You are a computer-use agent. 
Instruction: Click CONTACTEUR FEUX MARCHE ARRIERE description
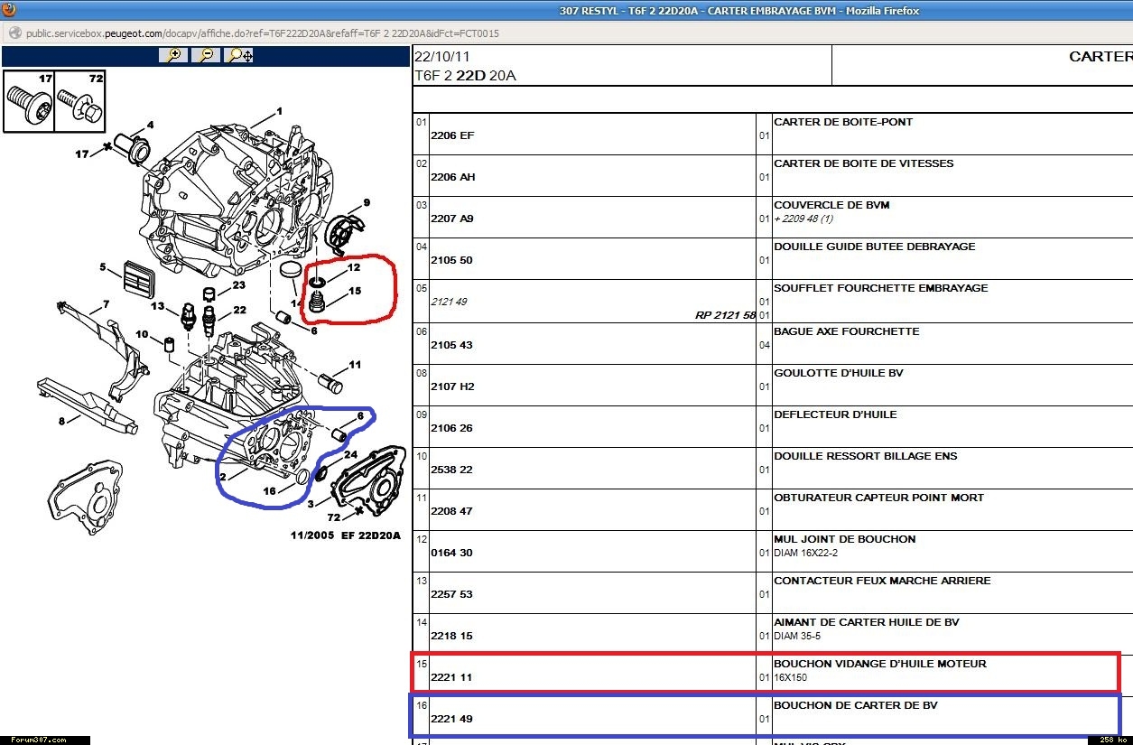tap(882, 581)
